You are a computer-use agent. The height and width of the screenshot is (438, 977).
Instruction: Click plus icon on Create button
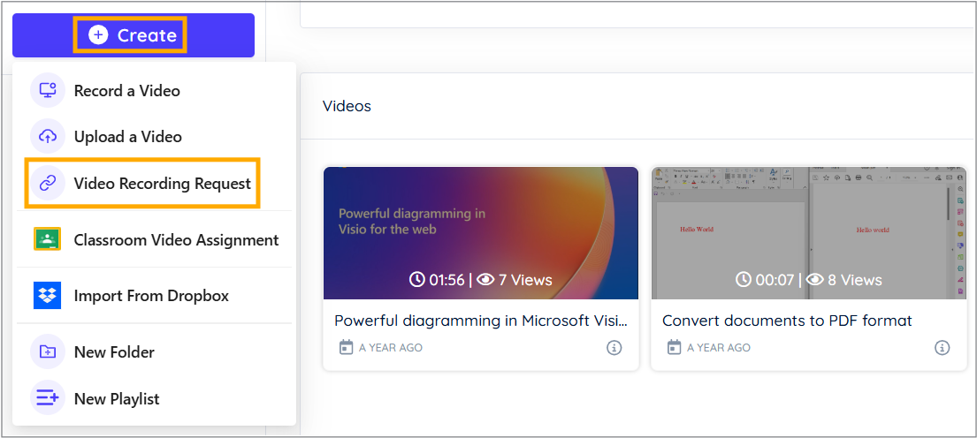(98, 35)
